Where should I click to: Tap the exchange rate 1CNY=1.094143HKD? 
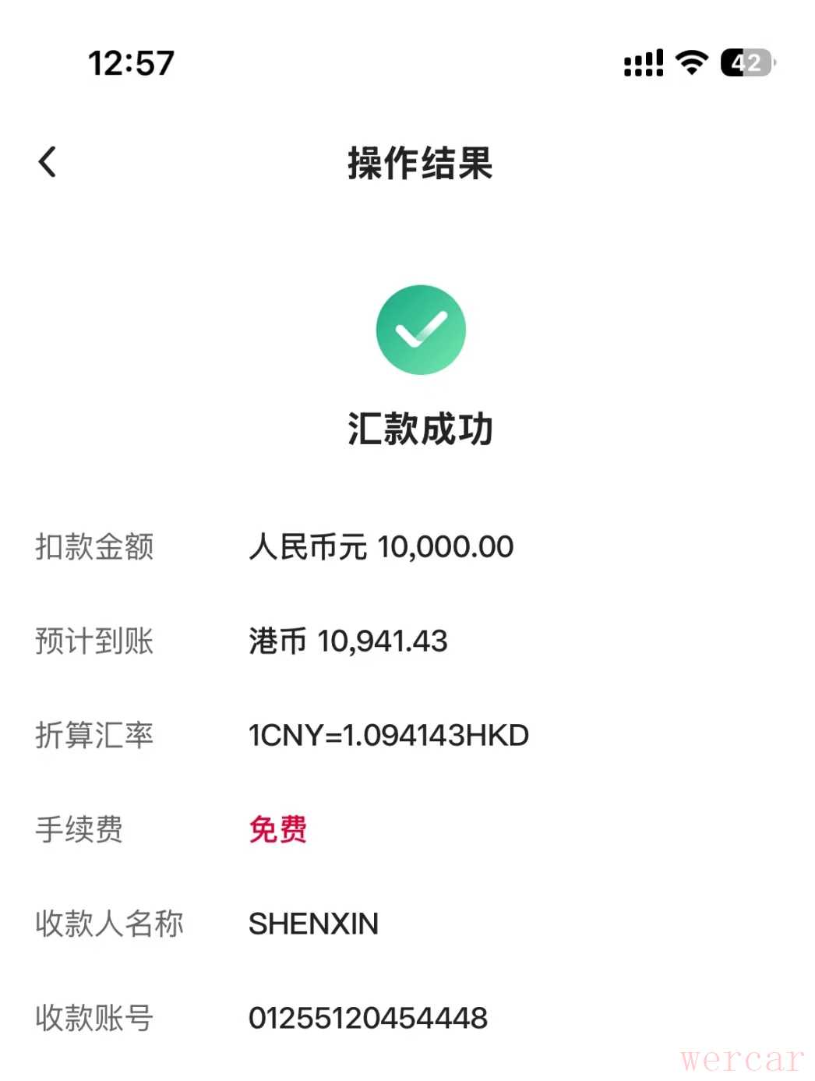(x=389, y=736)
